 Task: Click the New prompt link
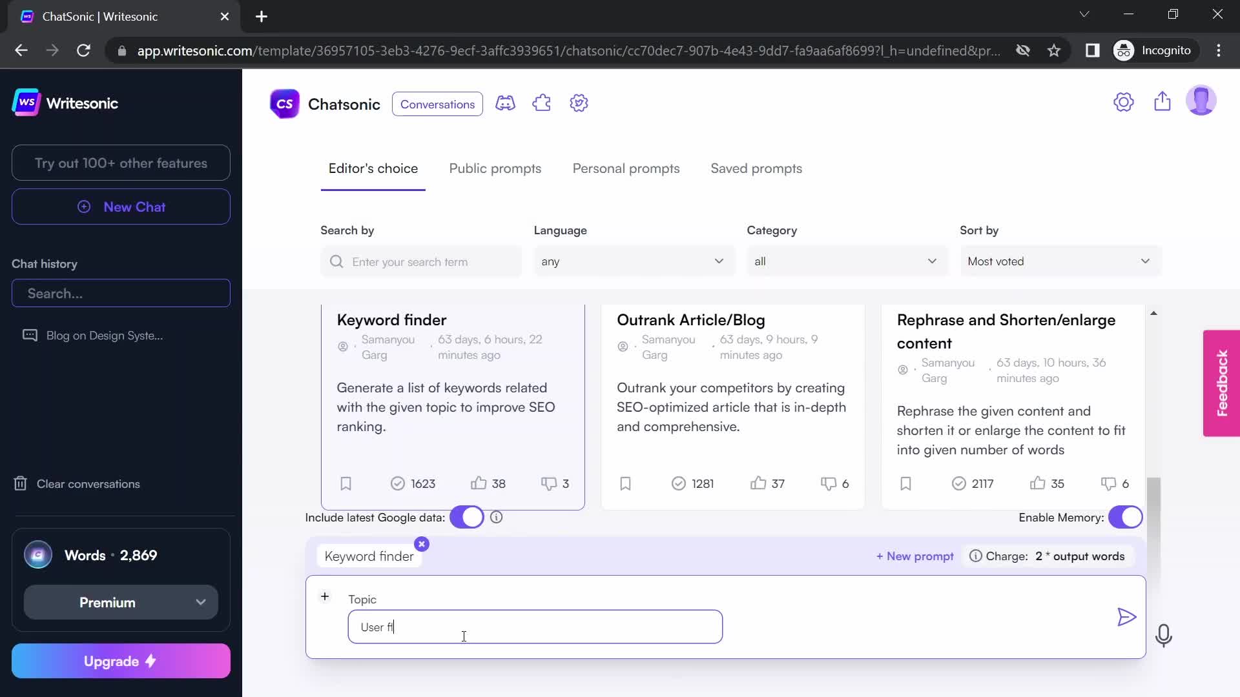tap(914, 556)
